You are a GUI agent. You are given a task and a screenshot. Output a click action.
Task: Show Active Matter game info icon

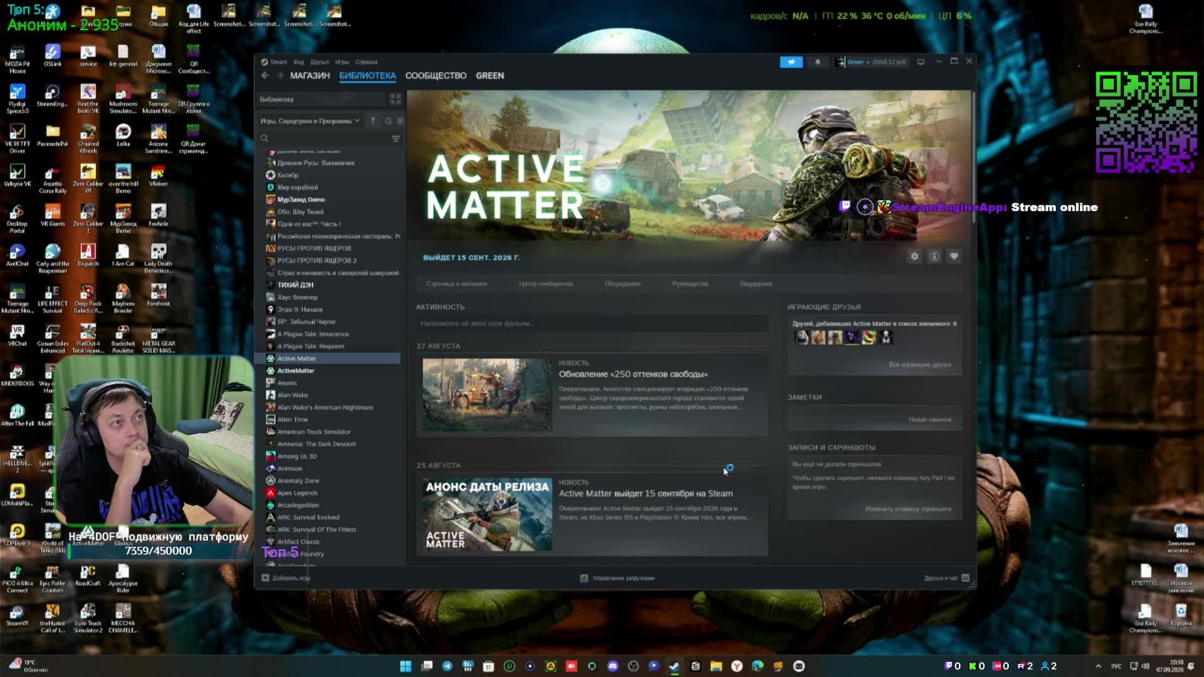click(934, 256)
